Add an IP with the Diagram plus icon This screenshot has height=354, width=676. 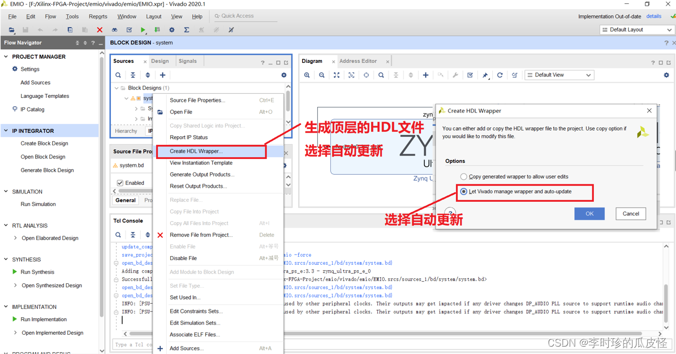425,75
